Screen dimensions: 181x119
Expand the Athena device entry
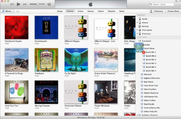(x=137, y=23)
